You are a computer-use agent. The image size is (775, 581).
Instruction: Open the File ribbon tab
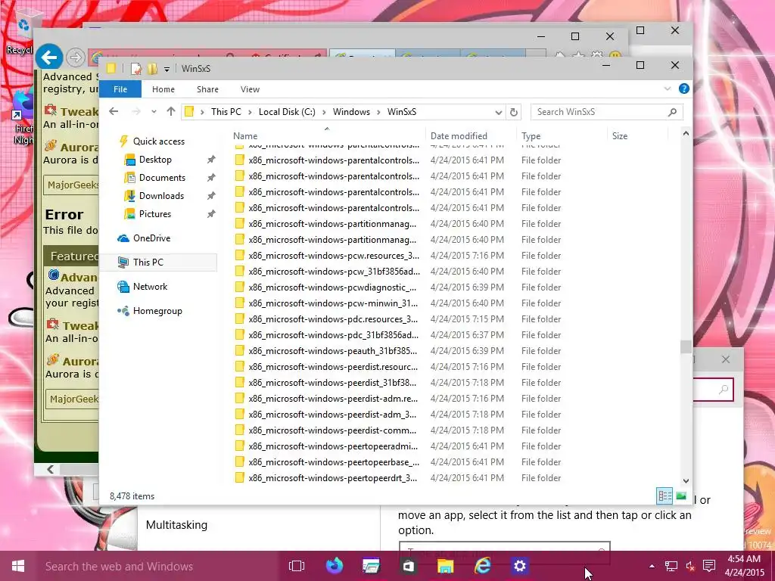[120, 89]
